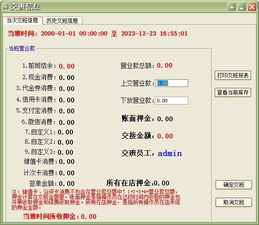Click the window system menu icon beside 交班信息
Viewport: 259px width, 225px height.
tap(5, 7)
